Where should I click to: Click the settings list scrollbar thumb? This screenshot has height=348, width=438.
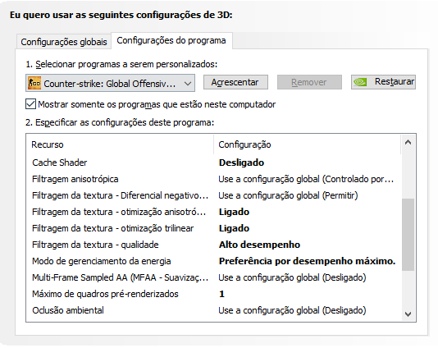click(408, 234)
